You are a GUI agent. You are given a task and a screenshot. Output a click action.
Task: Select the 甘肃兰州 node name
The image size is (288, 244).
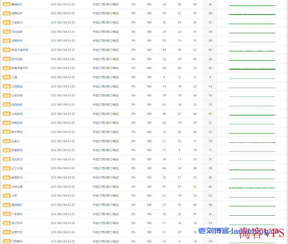[17, 232]
